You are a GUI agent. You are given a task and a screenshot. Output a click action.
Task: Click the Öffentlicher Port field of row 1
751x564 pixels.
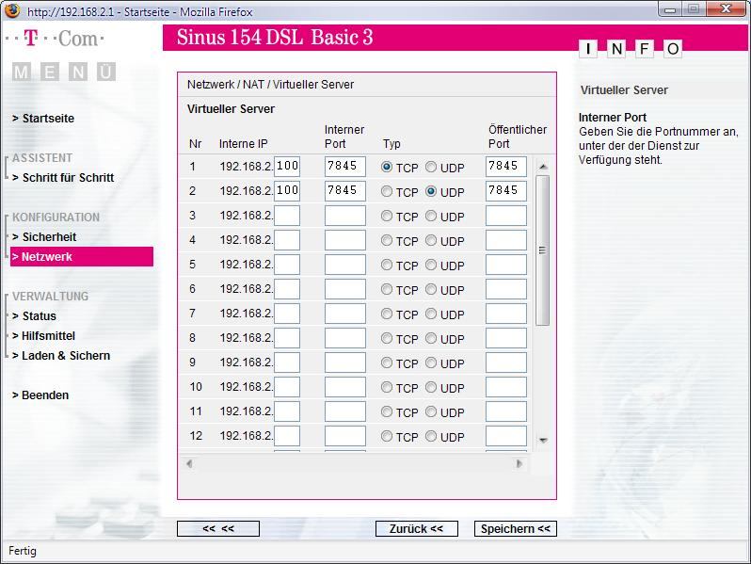[505, 167]
